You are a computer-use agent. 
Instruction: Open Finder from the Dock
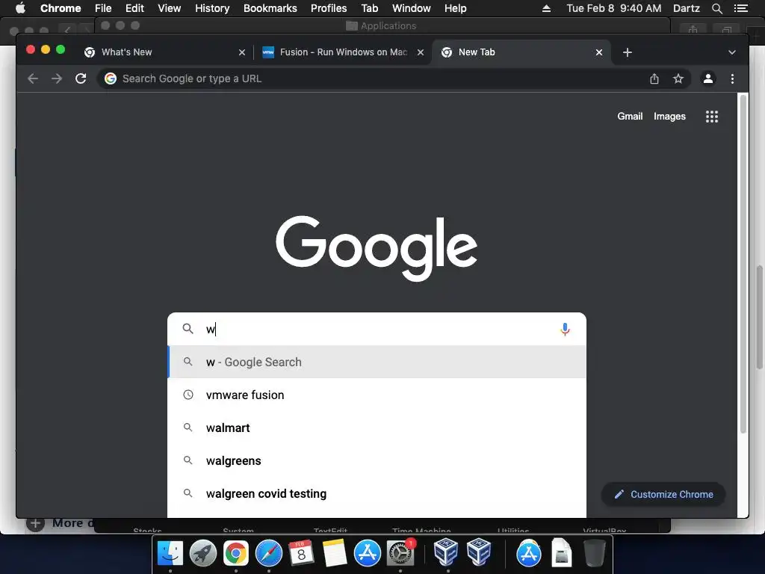click(x=170, y=554)
